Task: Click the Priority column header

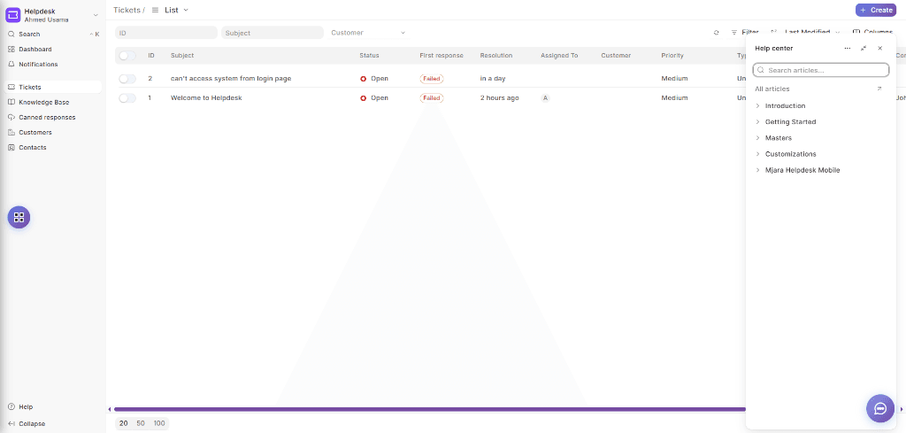Action: point(672,56)
